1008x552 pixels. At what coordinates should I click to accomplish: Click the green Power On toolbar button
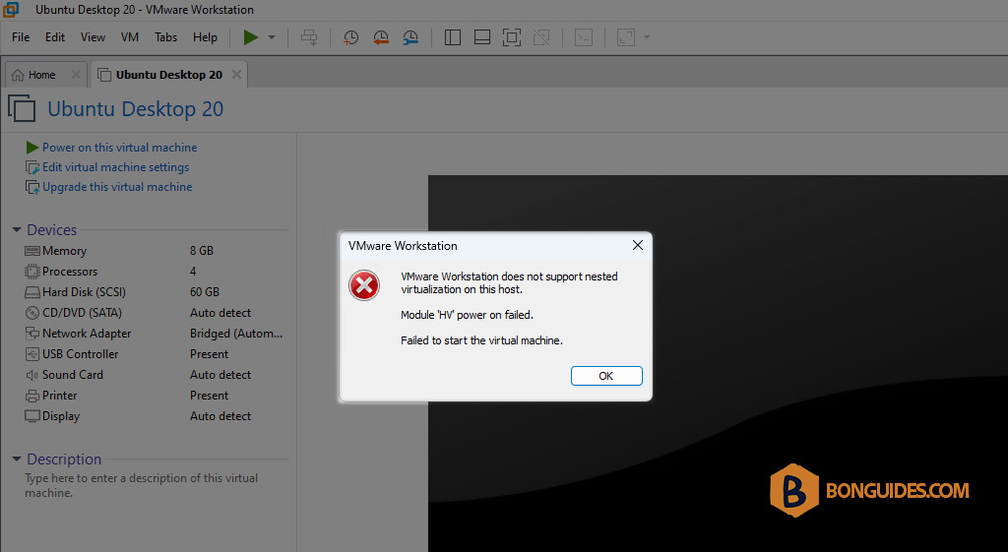point(251,37)
